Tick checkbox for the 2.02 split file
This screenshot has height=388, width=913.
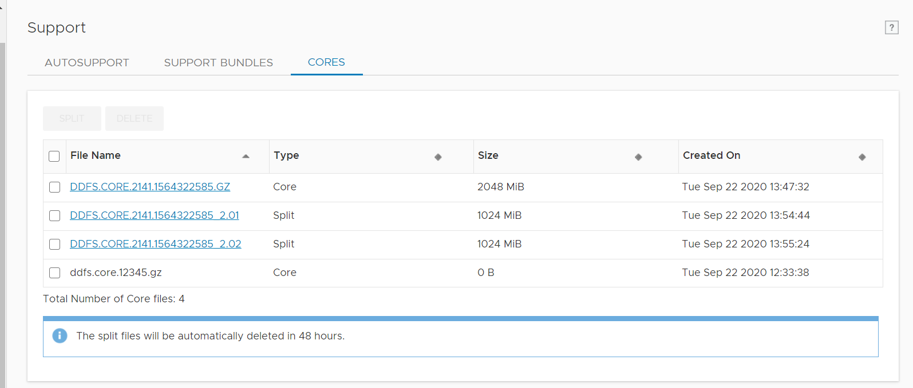click(x=54, y=245)
